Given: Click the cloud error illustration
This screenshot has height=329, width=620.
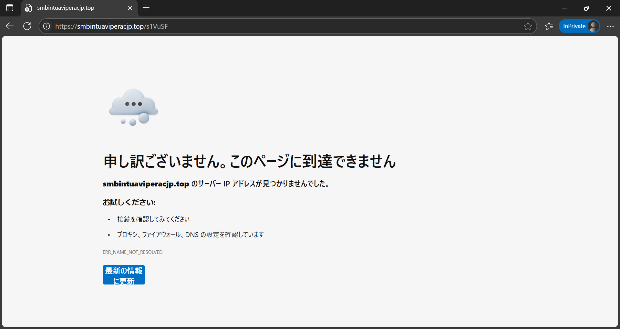Looking at the screenshot, I should [x=134, y=107].
